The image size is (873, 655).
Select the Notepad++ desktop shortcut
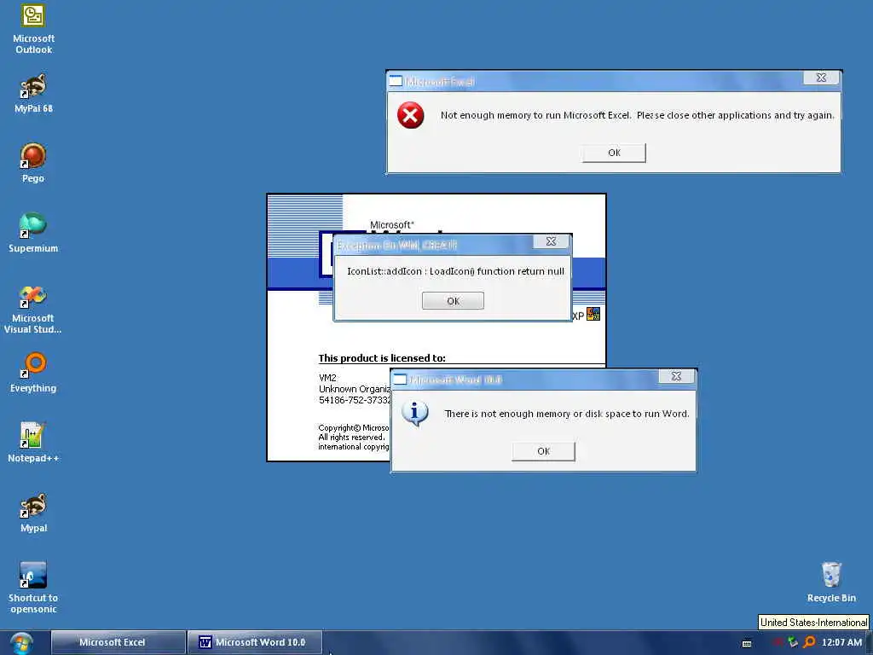(33, 443)
